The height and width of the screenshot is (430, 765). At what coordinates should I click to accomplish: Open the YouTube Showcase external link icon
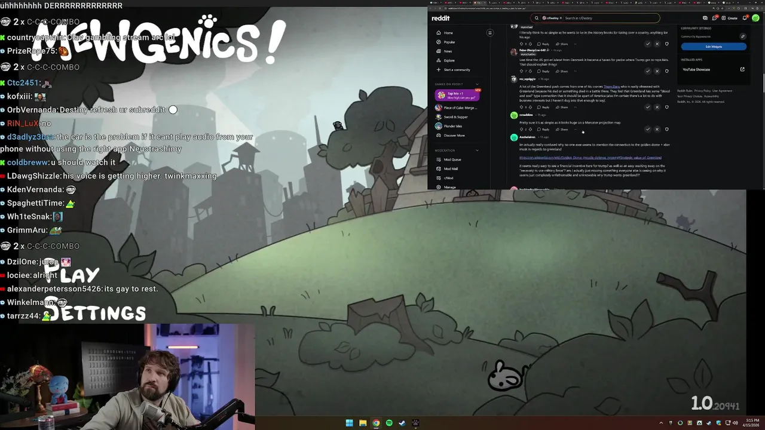click(x=742, y=69)
